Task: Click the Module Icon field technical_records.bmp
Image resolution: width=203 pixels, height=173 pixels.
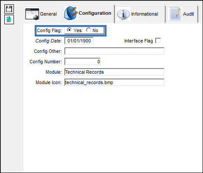Action: click(x=114, y=82)
